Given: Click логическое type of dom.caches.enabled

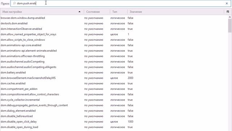Looking at the screenshot, I should click(x=117, y=83).
